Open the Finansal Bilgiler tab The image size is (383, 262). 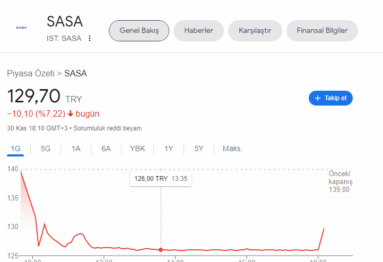(322, 31)
